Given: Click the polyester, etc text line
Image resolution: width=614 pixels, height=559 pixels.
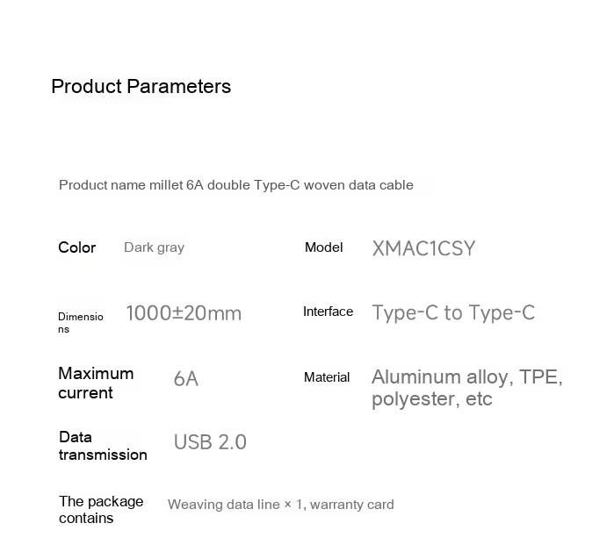Looking at the screenshot, I should [x=432, y=399].
